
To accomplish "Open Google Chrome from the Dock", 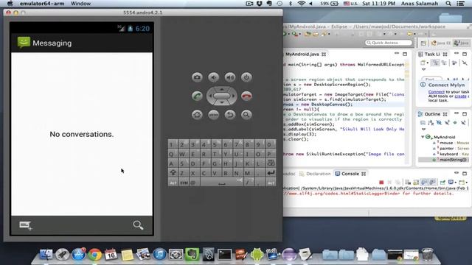I will (95, 255).
